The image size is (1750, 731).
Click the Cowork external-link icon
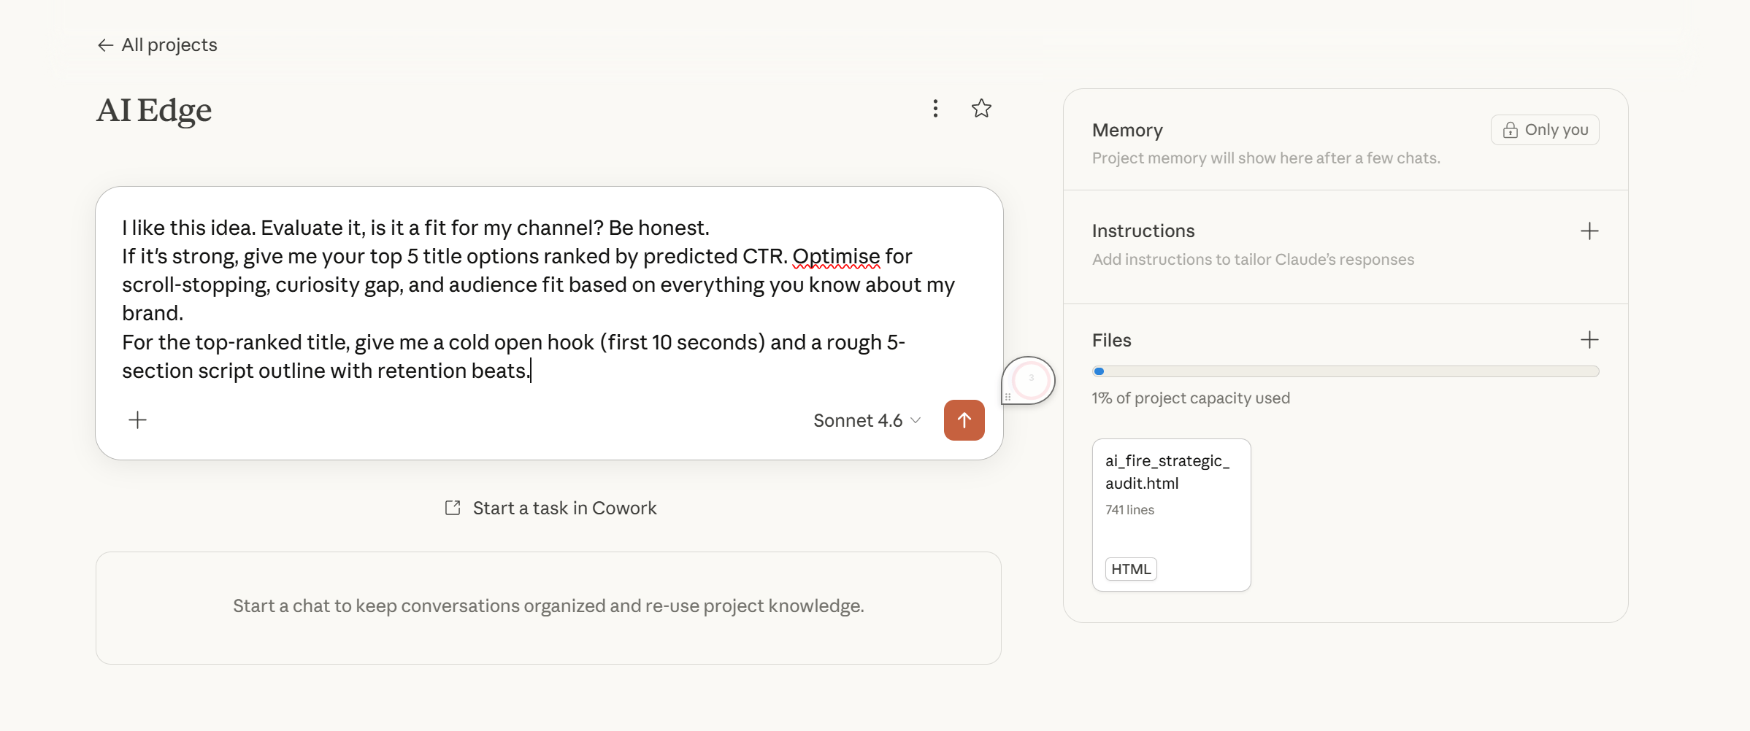(x=453, y=507)
